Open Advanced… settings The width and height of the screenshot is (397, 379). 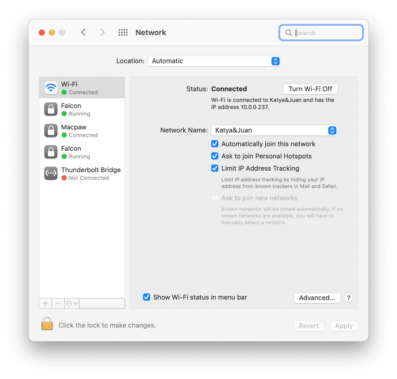coord(317,298)
